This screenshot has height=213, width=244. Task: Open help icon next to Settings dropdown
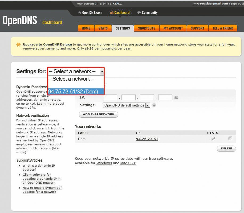pyautogui.click(x=154, y=105)
